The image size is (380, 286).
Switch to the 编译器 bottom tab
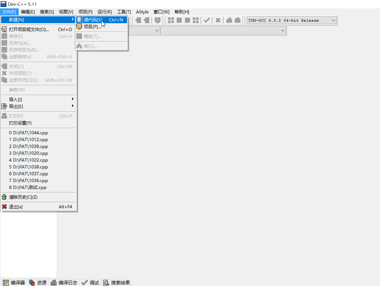point(14,283)
